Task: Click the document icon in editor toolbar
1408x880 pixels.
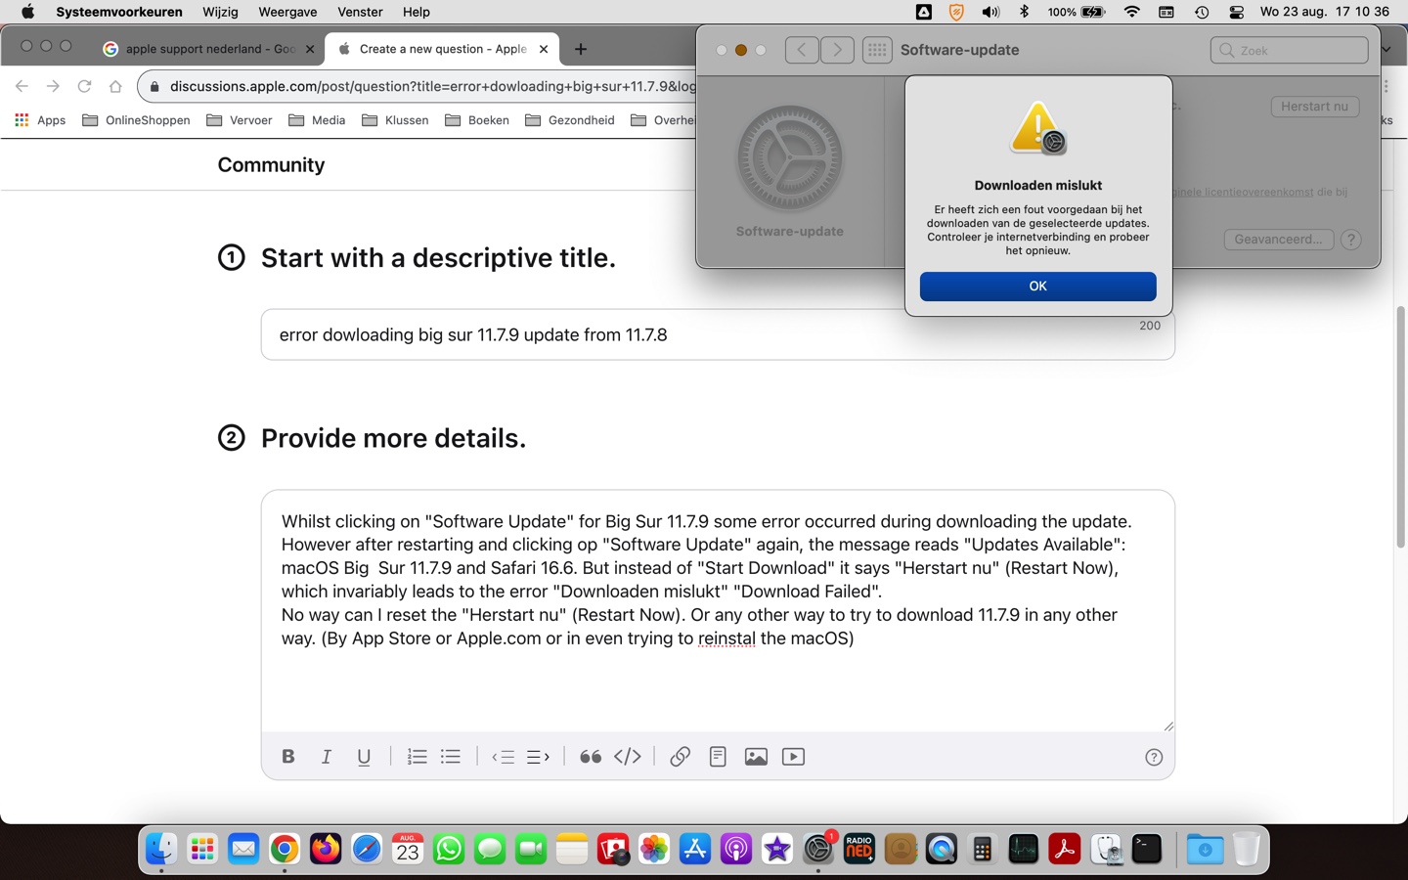Action: pos(718,756)
